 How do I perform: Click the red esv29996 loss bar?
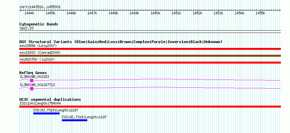coord(150,49)
